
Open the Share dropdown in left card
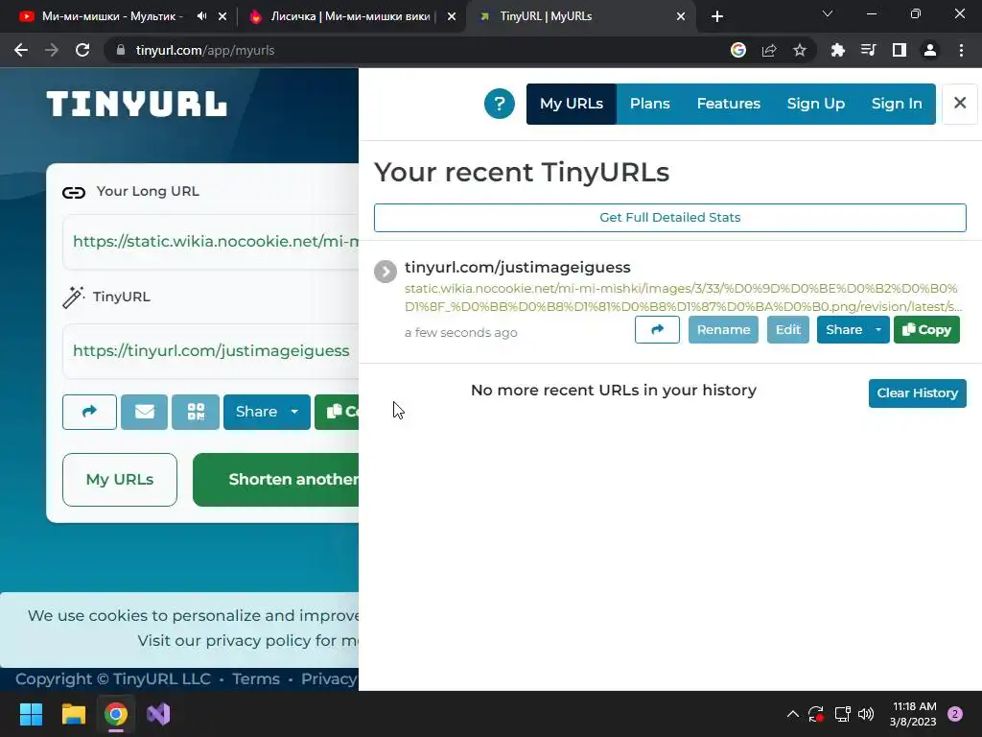[x=267, y=412]
